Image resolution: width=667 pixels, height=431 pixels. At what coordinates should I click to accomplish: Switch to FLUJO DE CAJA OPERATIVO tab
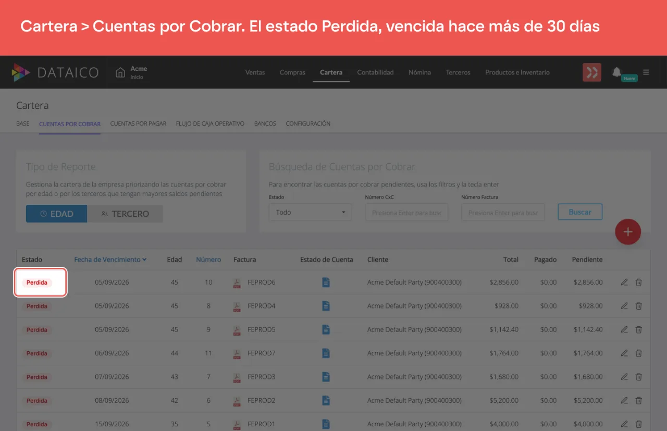(x=210, y=124)
